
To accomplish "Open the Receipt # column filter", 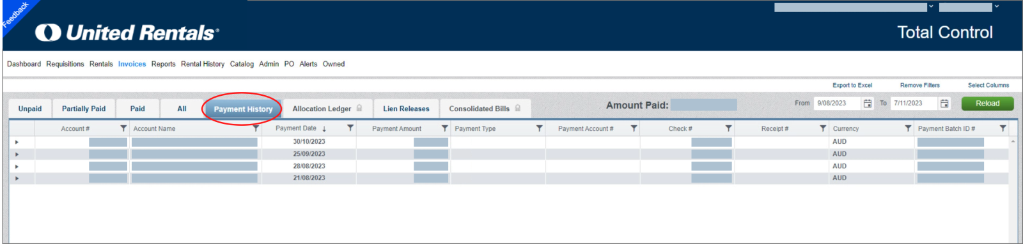I will pyautogui.click(x=824, y=128).
